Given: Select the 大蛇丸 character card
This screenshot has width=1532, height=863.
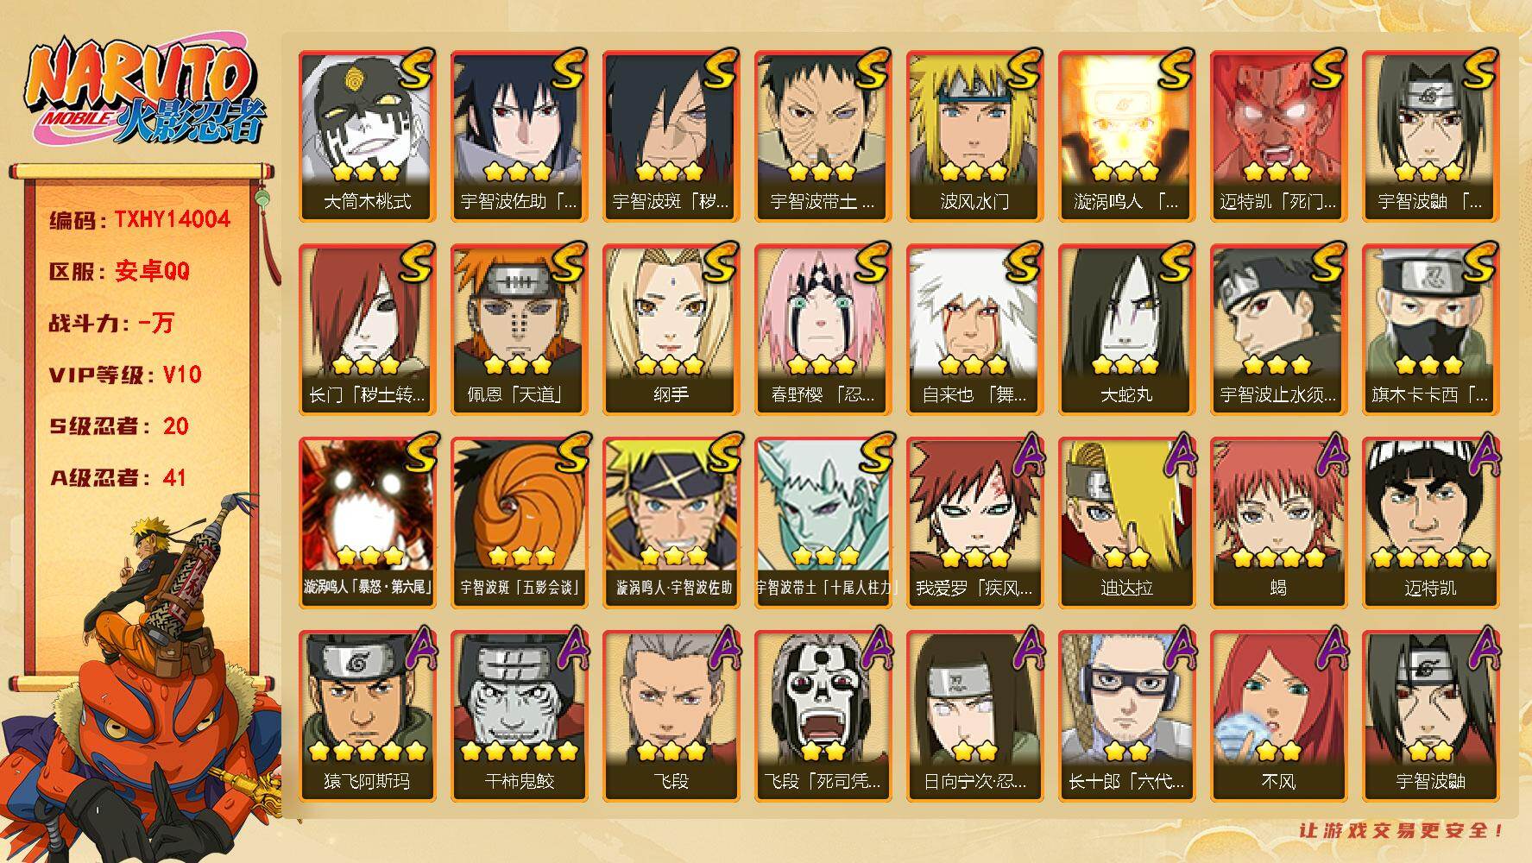Looking at the screenshot, I should click(1126, 330).
